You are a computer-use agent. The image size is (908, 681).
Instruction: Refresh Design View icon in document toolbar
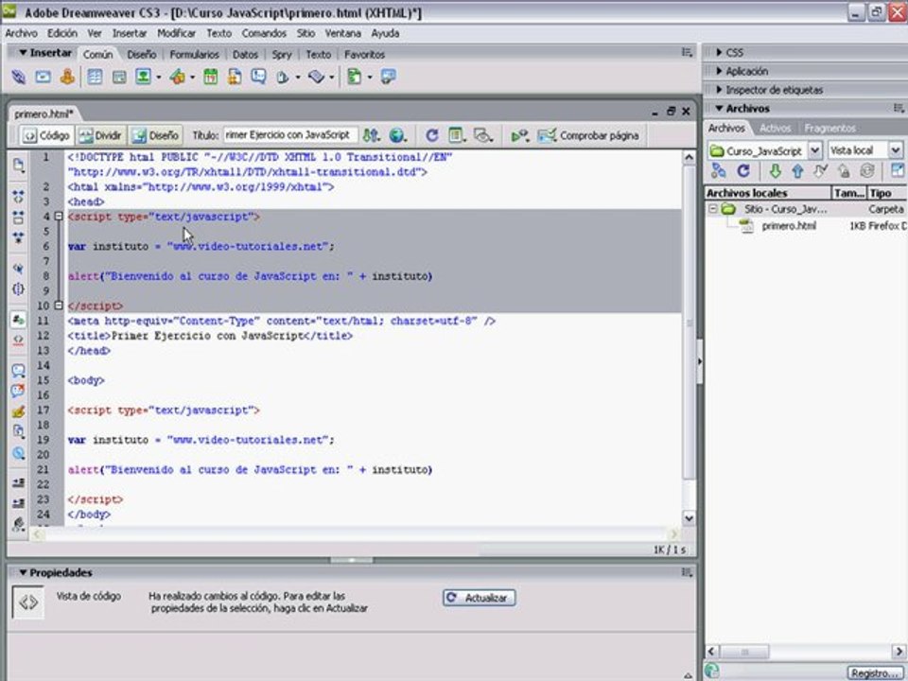pyautogui.click(x=431, y=135)
